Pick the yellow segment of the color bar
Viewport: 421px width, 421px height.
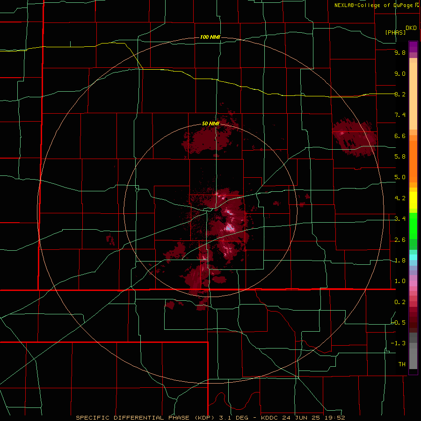click(413, 200)
